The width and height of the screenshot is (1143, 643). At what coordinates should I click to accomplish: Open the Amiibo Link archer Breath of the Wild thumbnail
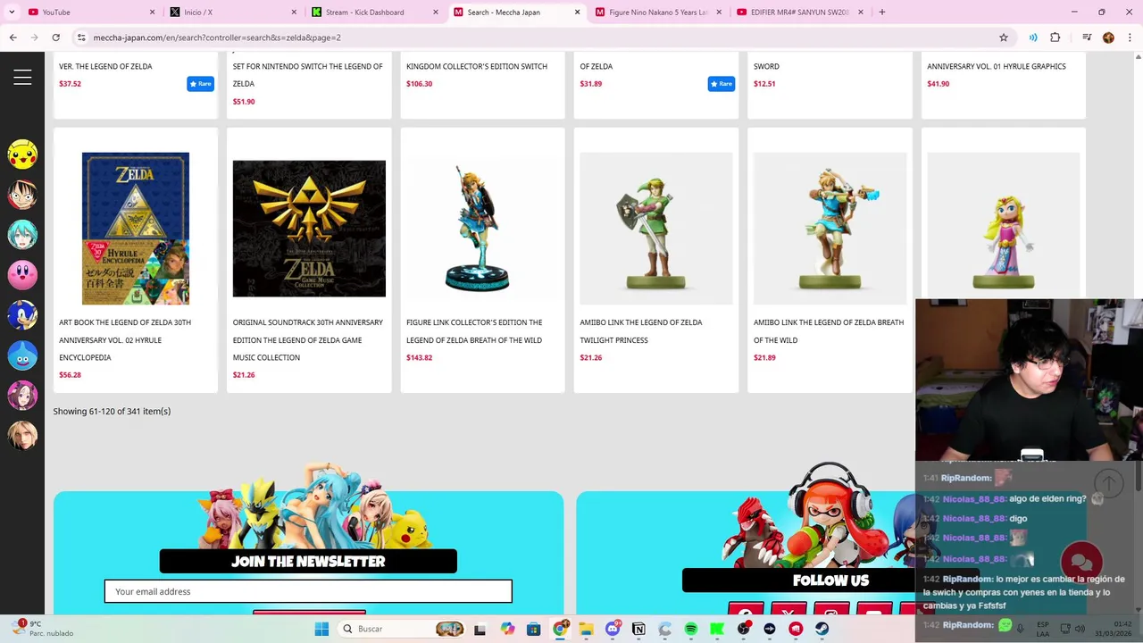[x=830, y=229]
